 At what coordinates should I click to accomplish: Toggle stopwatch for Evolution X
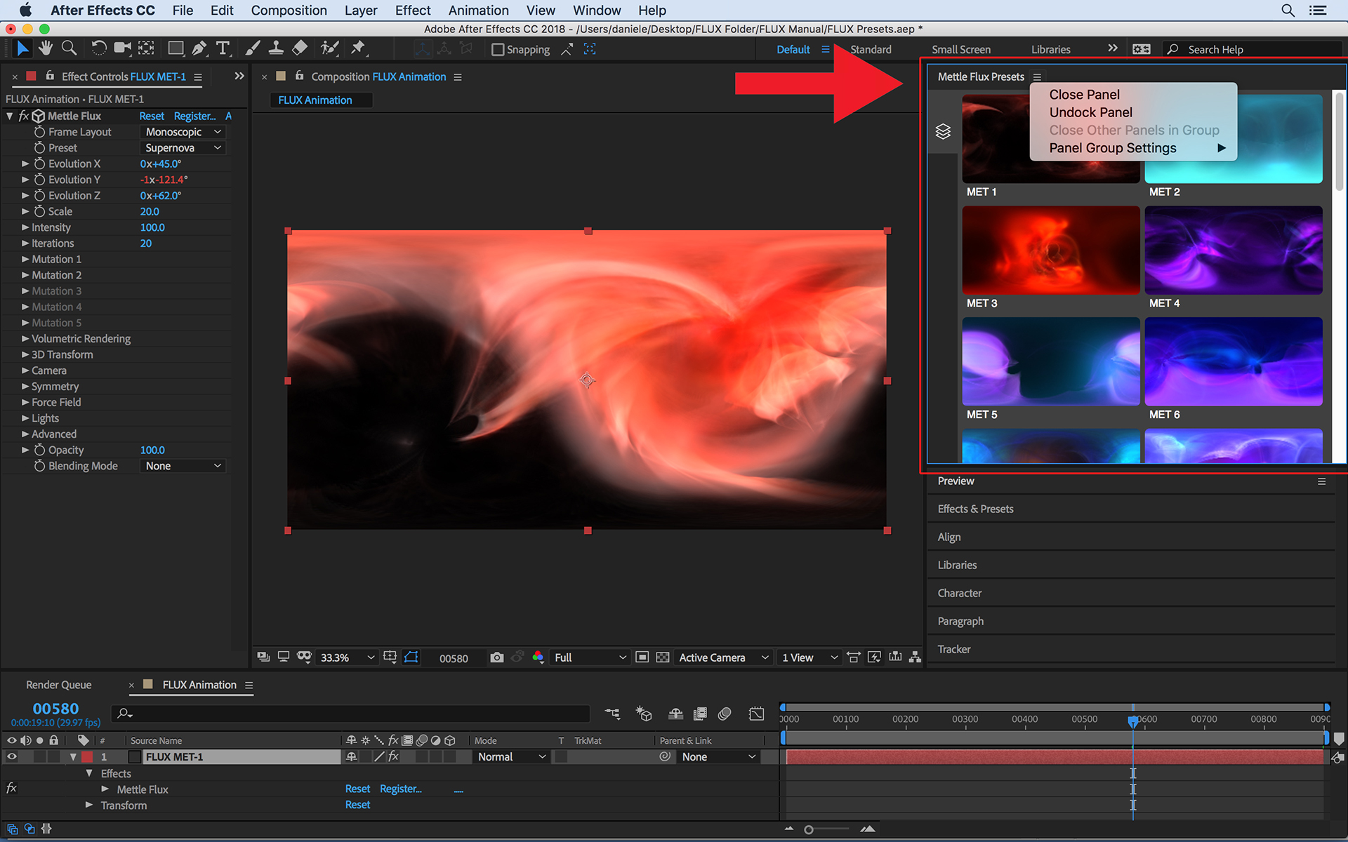click(39, 163)
